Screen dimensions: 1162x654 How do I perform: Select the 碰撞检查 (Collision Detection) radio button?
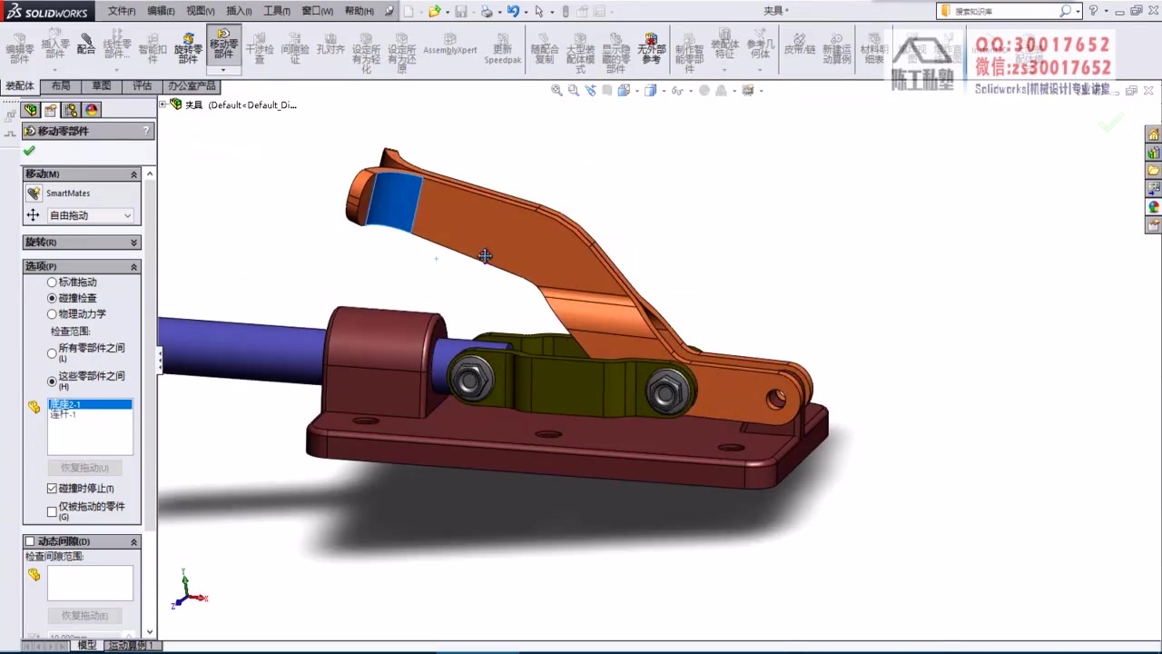[52, 298]
